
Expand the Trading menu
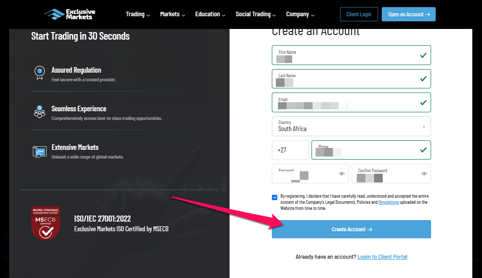coord(138,14)
